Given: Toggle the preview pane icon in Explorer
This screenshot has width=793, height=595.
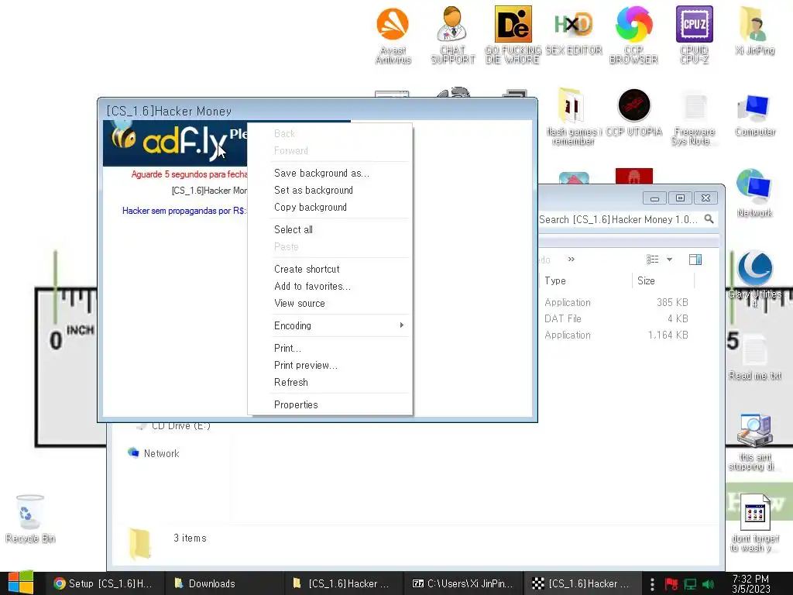Looking at the screenshot, I should [695, 260].
